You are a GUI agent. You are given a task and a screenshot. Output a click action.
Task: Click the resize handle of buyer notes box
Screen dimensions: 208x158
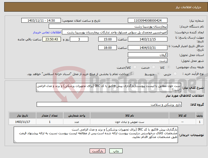coord(15,142)
